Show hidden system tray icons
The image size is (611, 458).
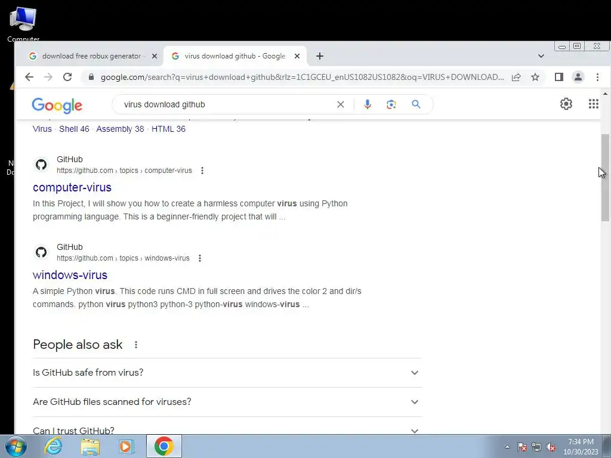[x=507, y=447]
